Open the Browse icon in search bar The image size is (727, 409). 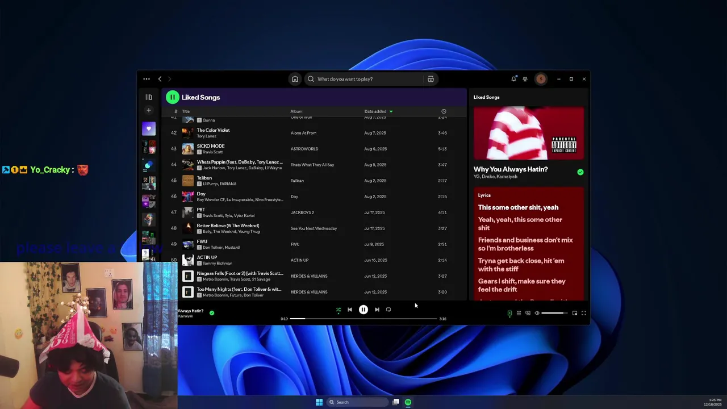pyautogui.click(x=431, y=79)
